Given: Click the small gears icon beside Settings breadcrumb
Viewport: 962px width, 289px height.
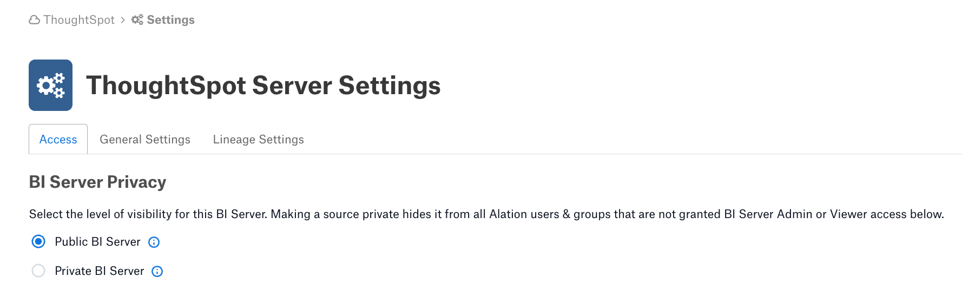Looking at the screenshot, I should point(137,20).
